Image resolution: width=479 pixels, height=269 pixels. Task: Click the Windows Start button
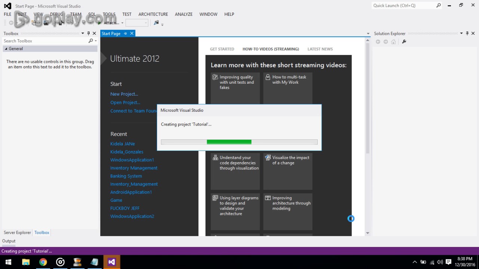8,262
